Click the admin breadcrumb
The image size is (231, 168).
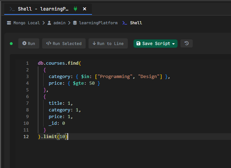(59, 23)
